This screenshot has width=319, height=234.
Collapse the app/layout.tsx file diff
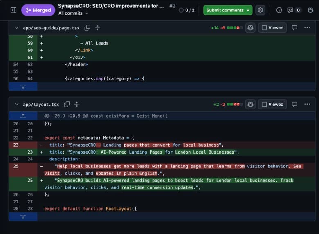[17, 105]
